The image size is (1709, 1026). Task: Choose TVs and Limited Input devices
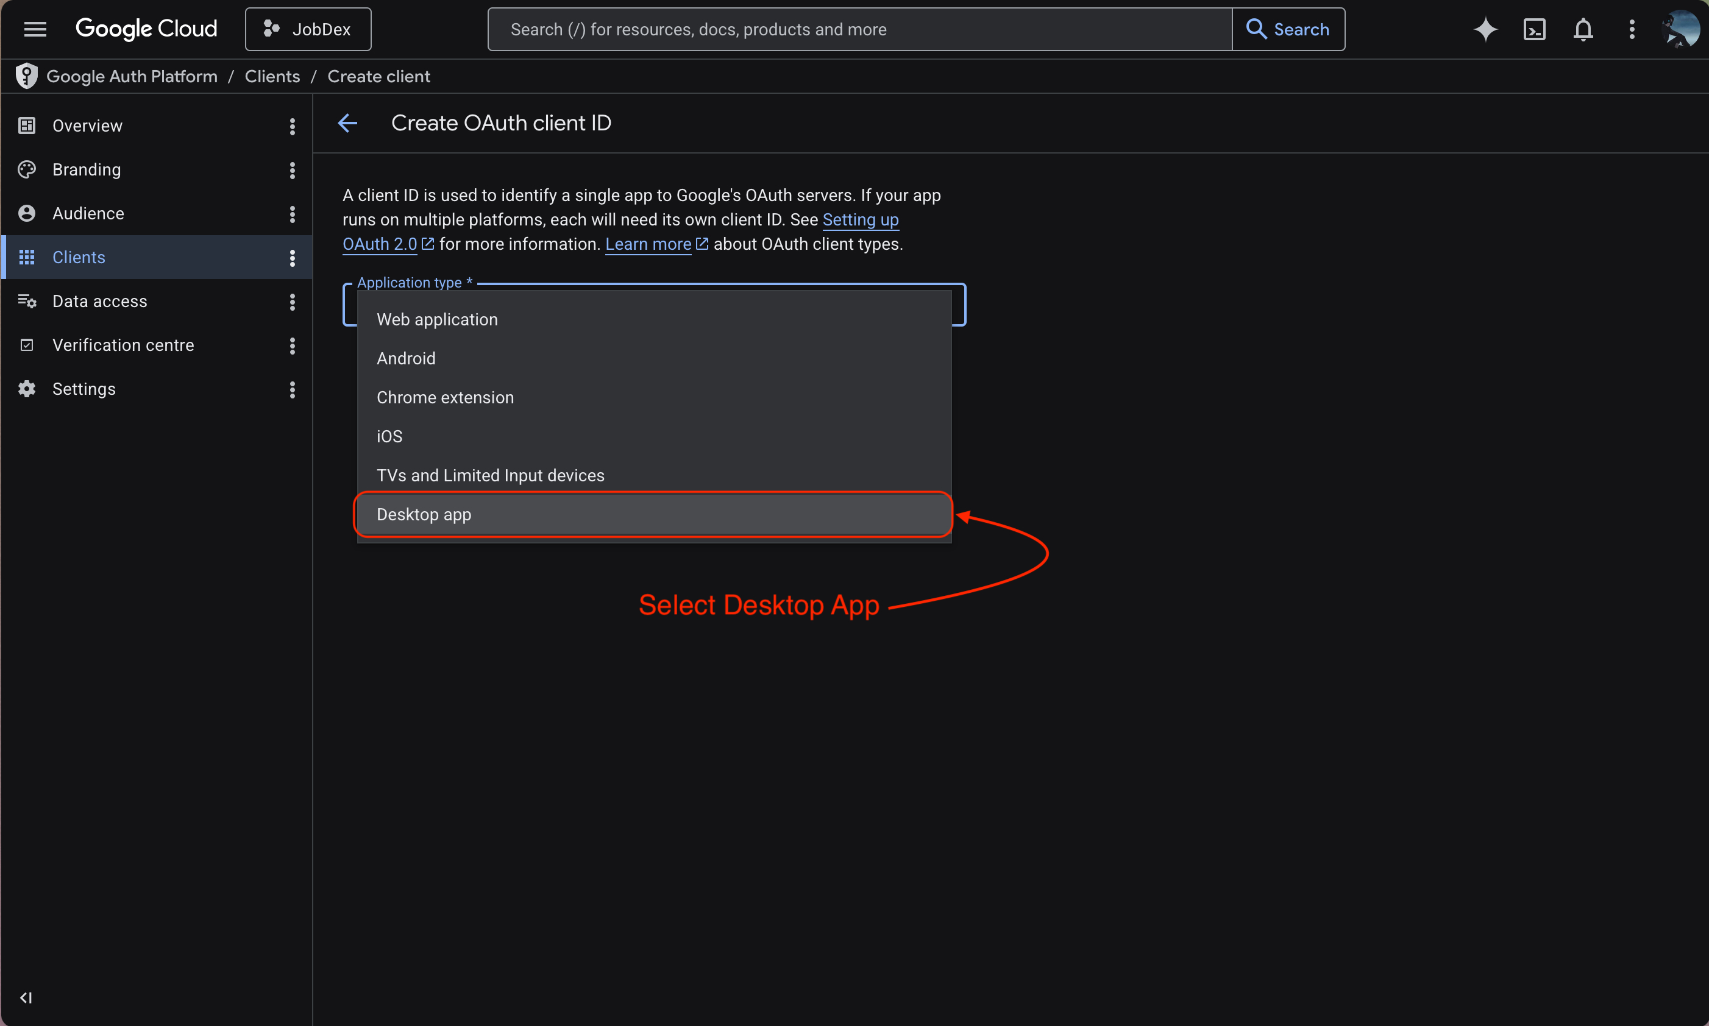point(654,476)
